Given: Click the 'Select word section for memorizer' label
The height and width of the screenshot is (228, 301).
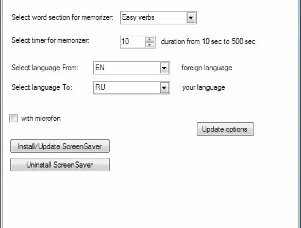Looking at the screenshot, I should click(x=62, y=17).
